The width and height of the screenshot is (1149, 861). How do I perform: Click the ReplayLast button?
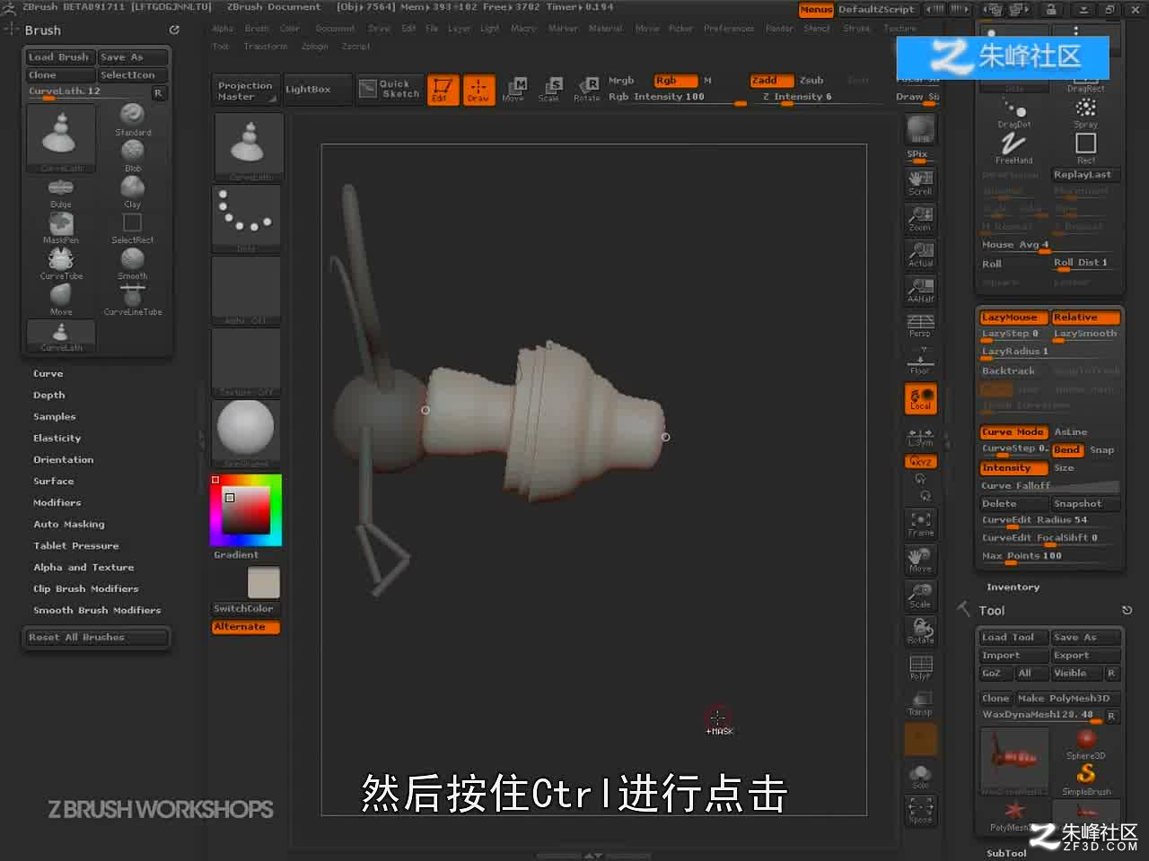pyautogui.click(x=1085, y=175)
